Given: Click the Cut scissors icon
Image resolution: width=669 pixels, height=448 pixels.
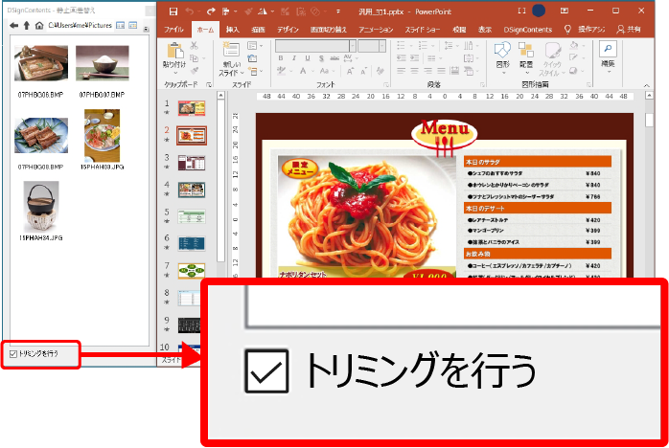Looking at the screenshot, I should [x=195, y=46].
